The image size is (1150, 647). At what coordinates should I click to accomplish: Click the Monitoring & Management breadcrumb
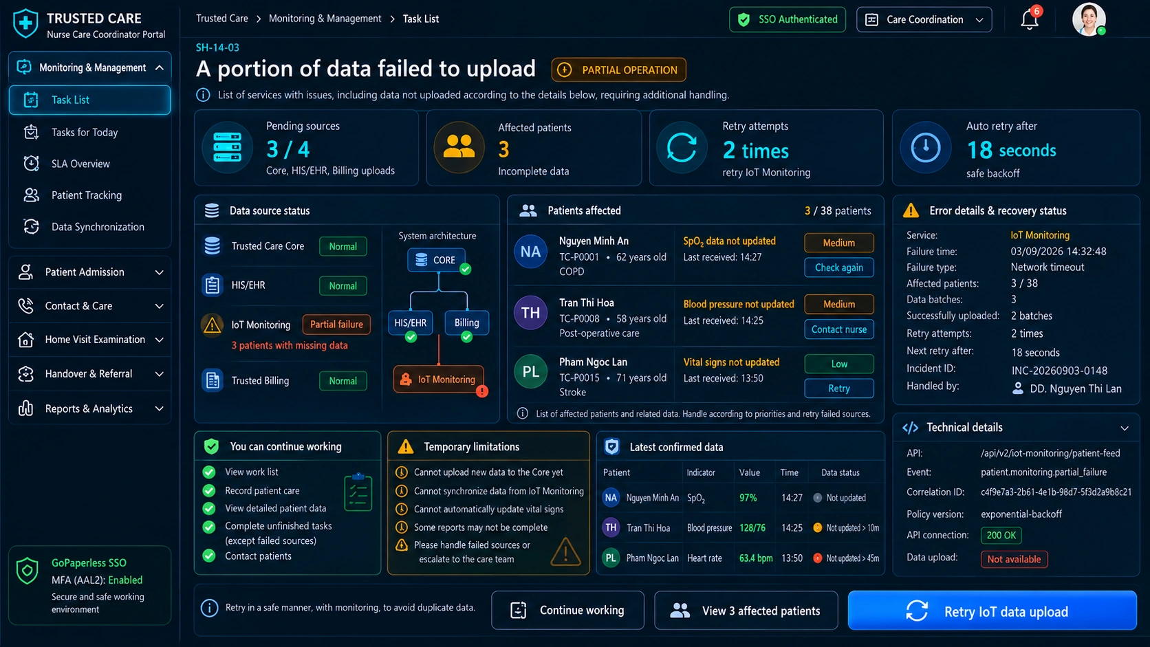click(x=325, y=19)
